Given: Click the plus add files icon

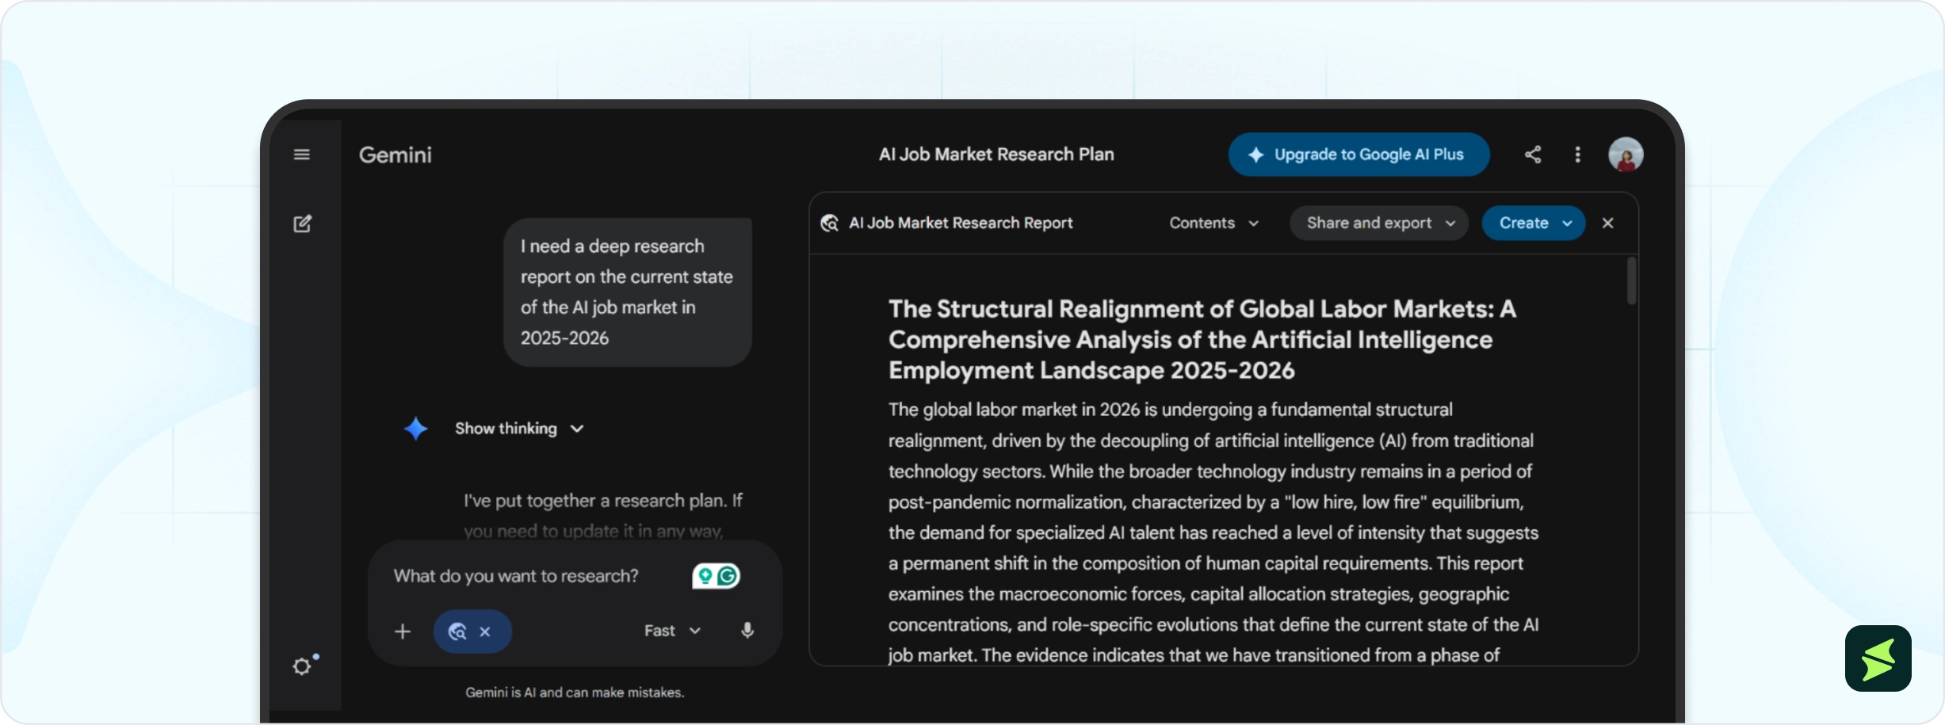Looking at the screenshot, I should (403, 632).
